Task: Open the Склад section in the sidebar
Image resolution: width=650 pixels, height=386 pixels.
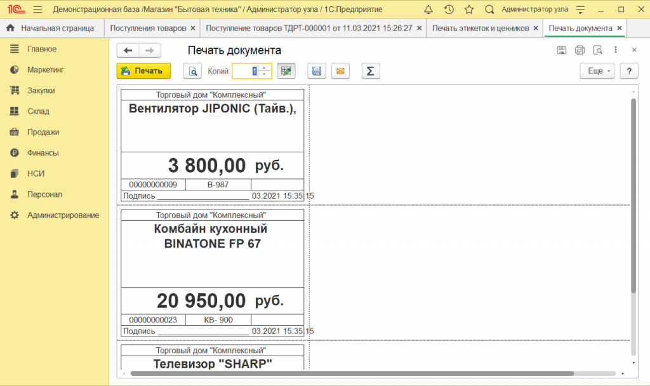Action: 38,111
